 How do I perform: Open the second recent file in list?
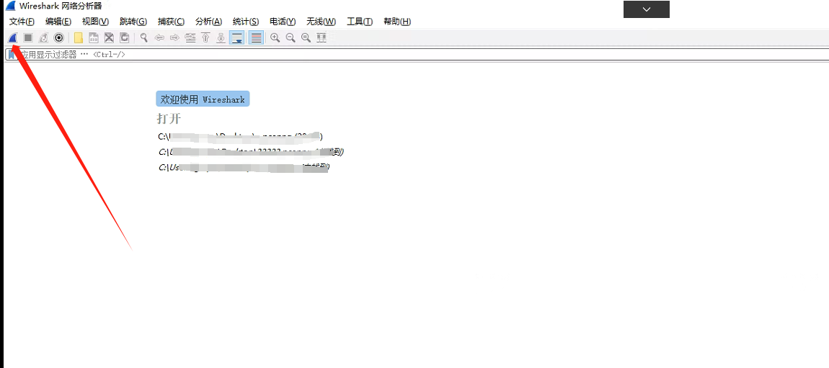click(251, 152)
